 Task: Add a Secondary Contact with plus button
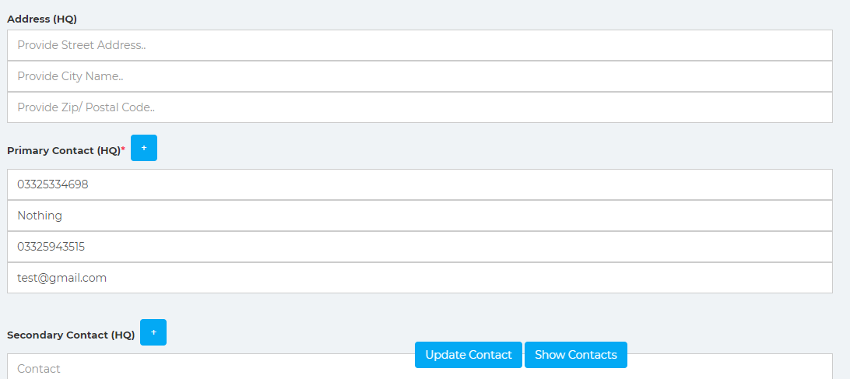153,332
